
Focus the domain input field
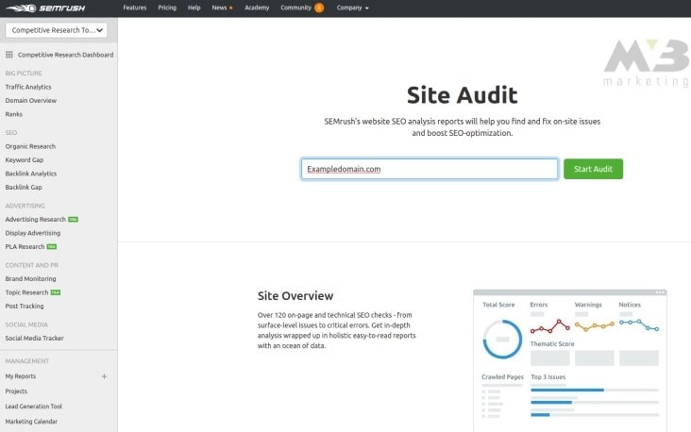click(x=430, y=169)
